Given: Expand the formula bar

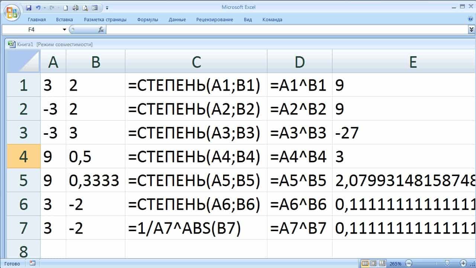Looking at the screenshot, I should pyautogui.click(x=472, y=29).
